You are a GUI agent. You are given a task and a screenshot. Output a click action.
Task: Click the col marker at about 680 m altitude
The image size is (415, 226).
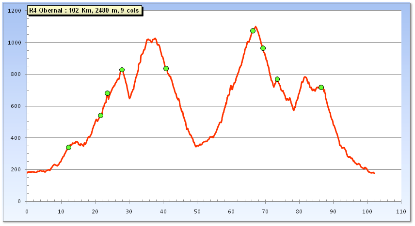(107, 93)
